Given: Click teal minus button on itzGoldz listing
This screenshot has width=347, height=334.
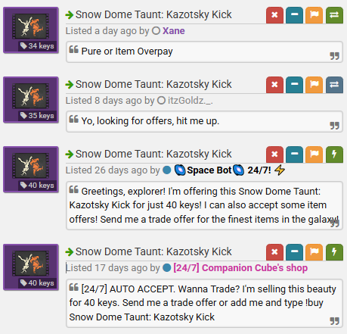Looking at the screenshot, I should tap(294, 85).
